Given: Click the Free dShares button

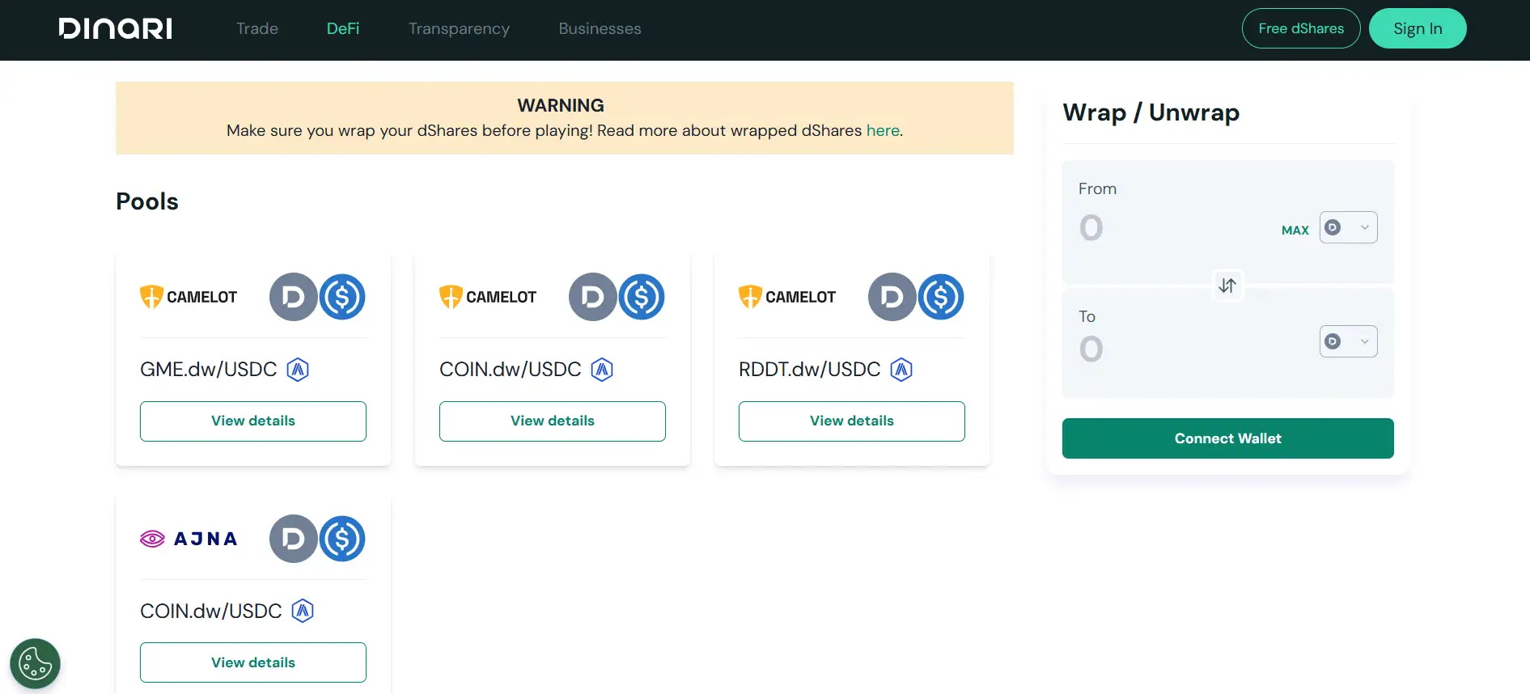Looking at the screenshot, I should click(x=1300, y=29).
